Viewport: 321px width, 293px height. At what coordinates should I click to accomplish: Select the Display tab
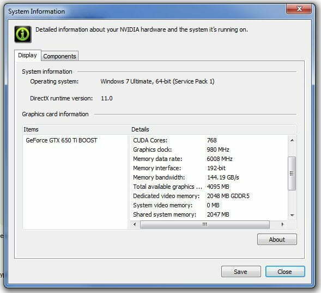click(x=27, y=55)
